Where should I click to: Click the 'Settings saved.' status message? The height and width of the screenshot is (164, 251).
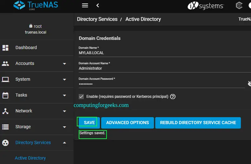[92, 133]
